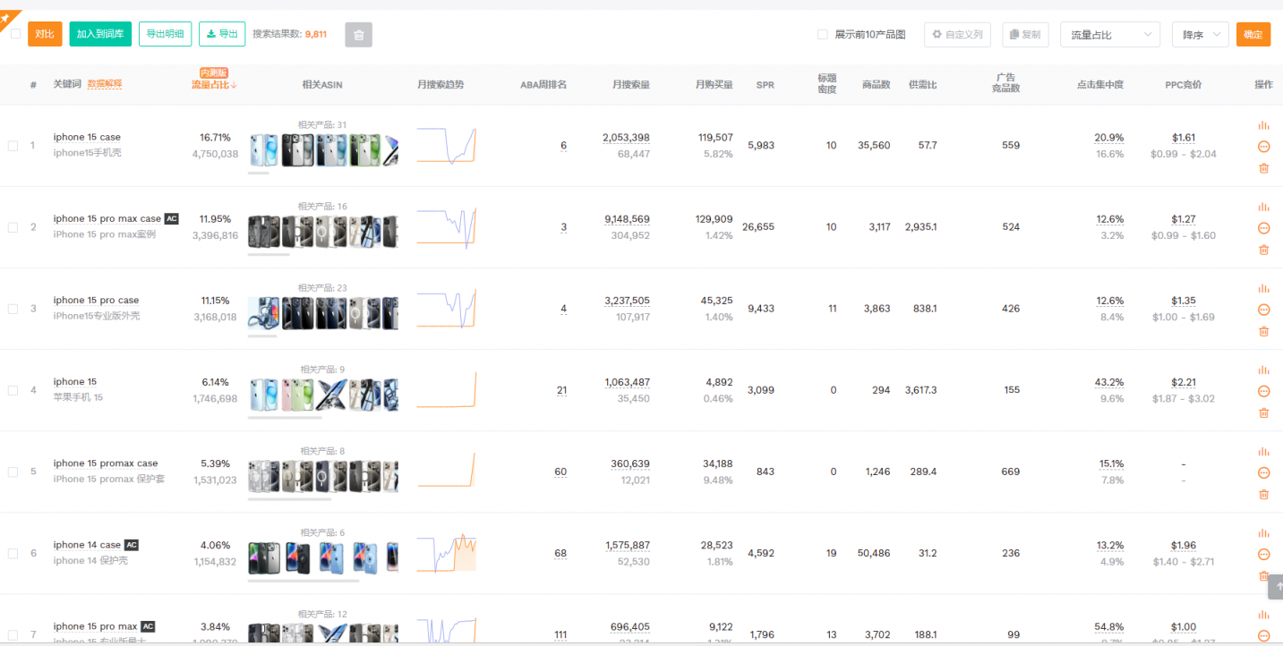Click more options circle for iphone 15 pro max case
This screenshot has width=1283, height=646.
1263,228
